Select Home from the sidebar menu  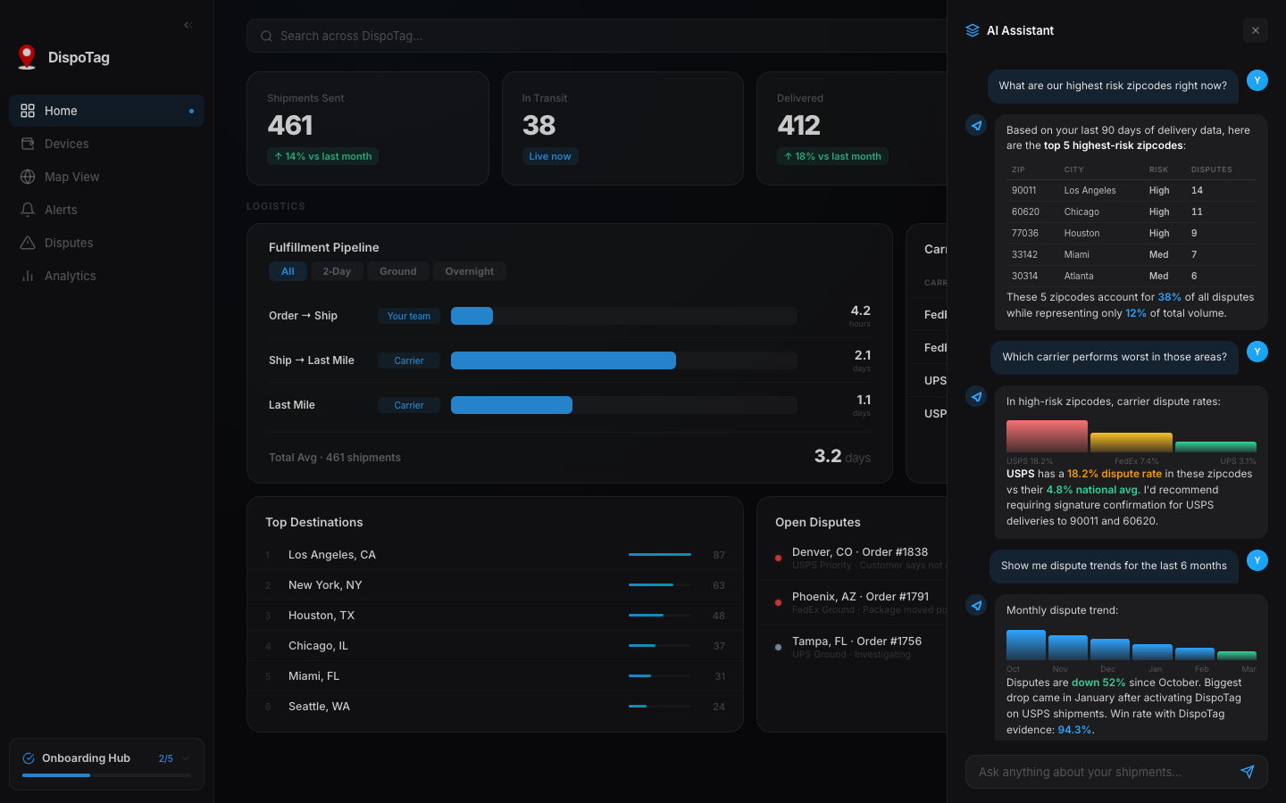tap(60, 111)
